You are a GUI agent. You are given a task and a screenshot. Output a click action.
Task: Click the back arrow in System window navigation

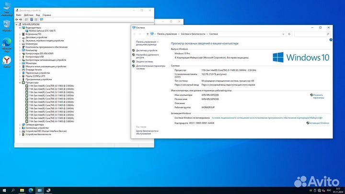135,34
